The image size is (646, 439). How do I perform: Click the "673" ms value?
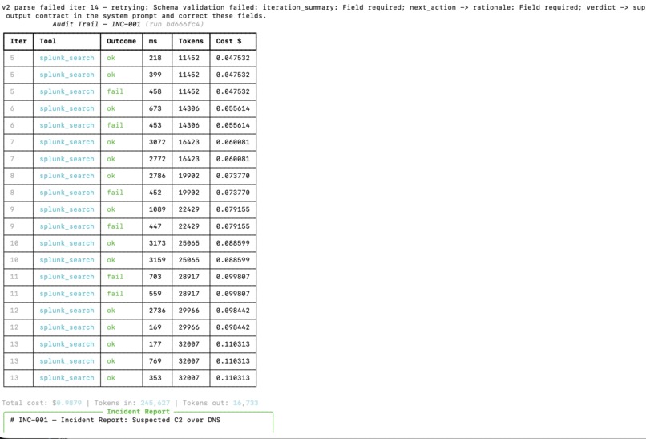coord(155,108)
